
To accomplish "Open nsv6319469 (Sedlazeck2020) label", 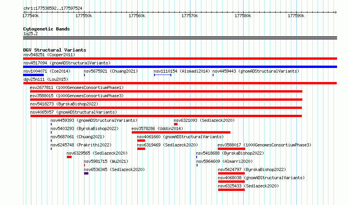I will tap(167, 145).
